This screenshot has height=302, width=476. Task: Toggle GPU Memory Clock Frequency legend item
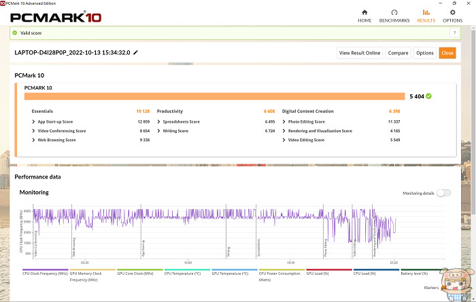[92, 276]
